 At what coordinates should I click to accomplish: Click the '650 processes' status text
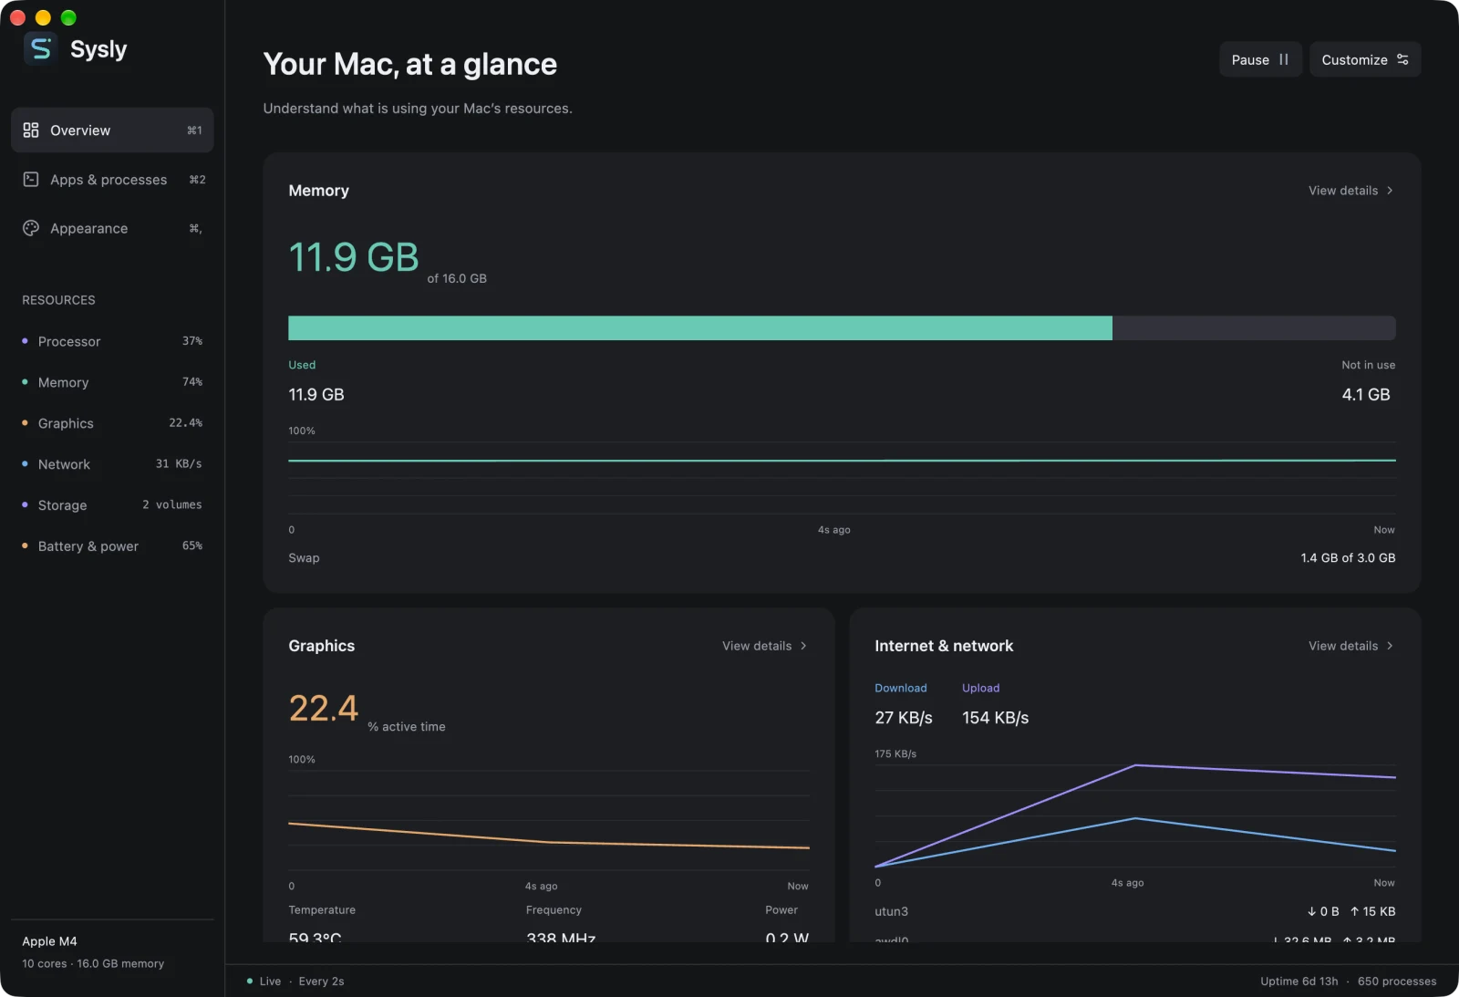(x=1397, y=981)
